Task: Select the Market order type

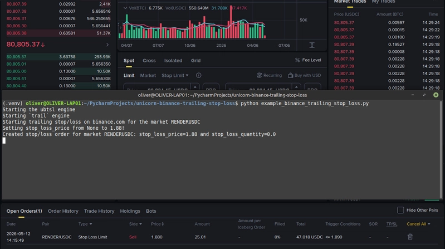Action: click(148, 75)
